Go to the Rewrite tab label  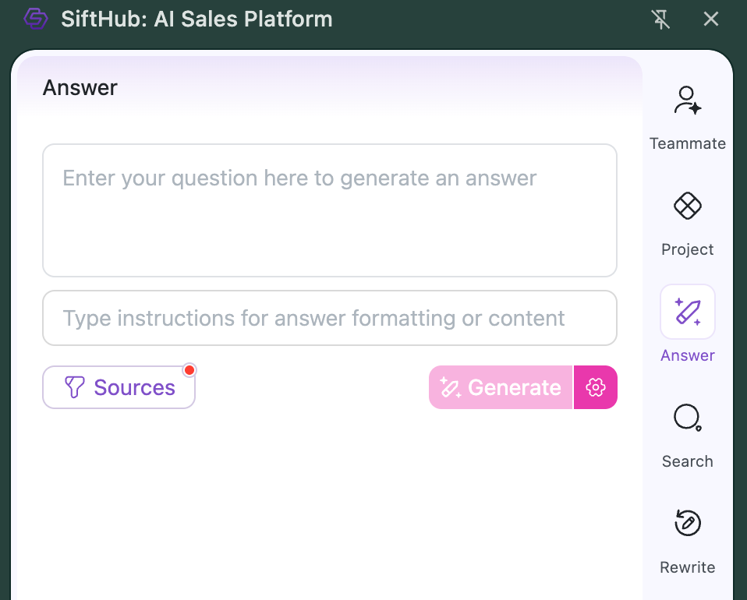pyautogui.click(x=687, y=567)
